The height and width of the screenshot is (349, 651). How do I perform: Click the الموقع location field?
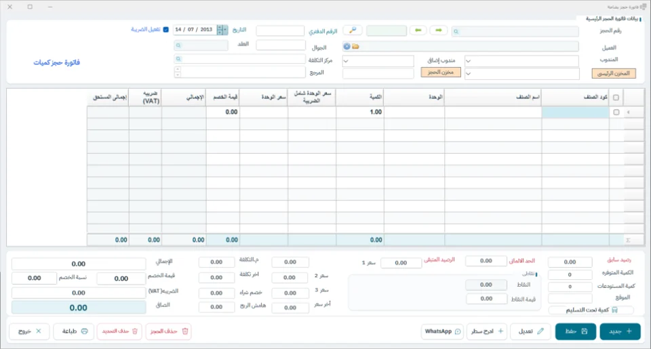pos(570,298)
